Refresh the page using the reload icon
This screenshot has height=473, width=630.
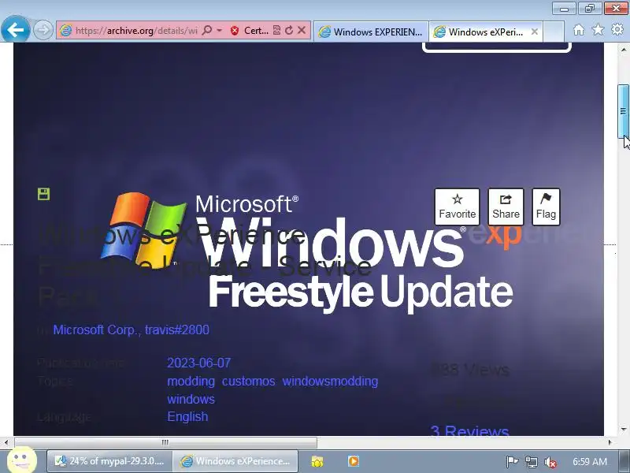click(x=289, y=30)
